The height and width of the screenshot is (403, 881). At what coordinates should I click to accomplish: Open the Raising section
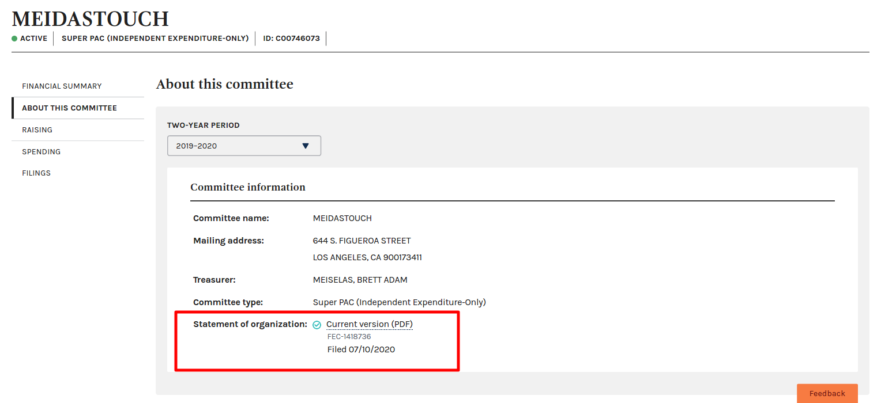pos(37,130)
